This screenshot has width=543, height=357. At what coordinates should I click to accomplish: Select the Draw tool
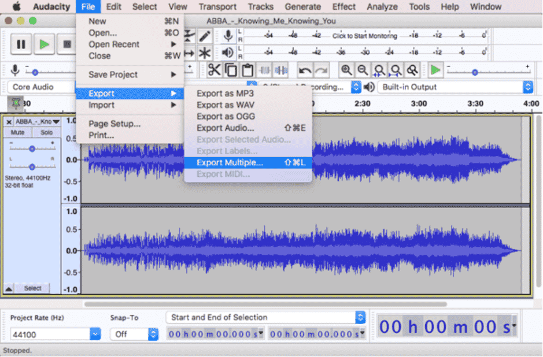[204, 35]
